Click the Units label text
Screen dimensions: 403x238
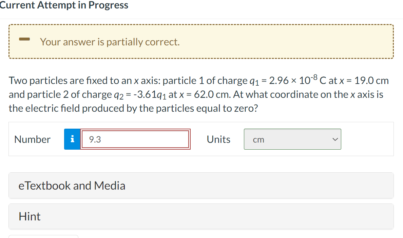(218, 139)
